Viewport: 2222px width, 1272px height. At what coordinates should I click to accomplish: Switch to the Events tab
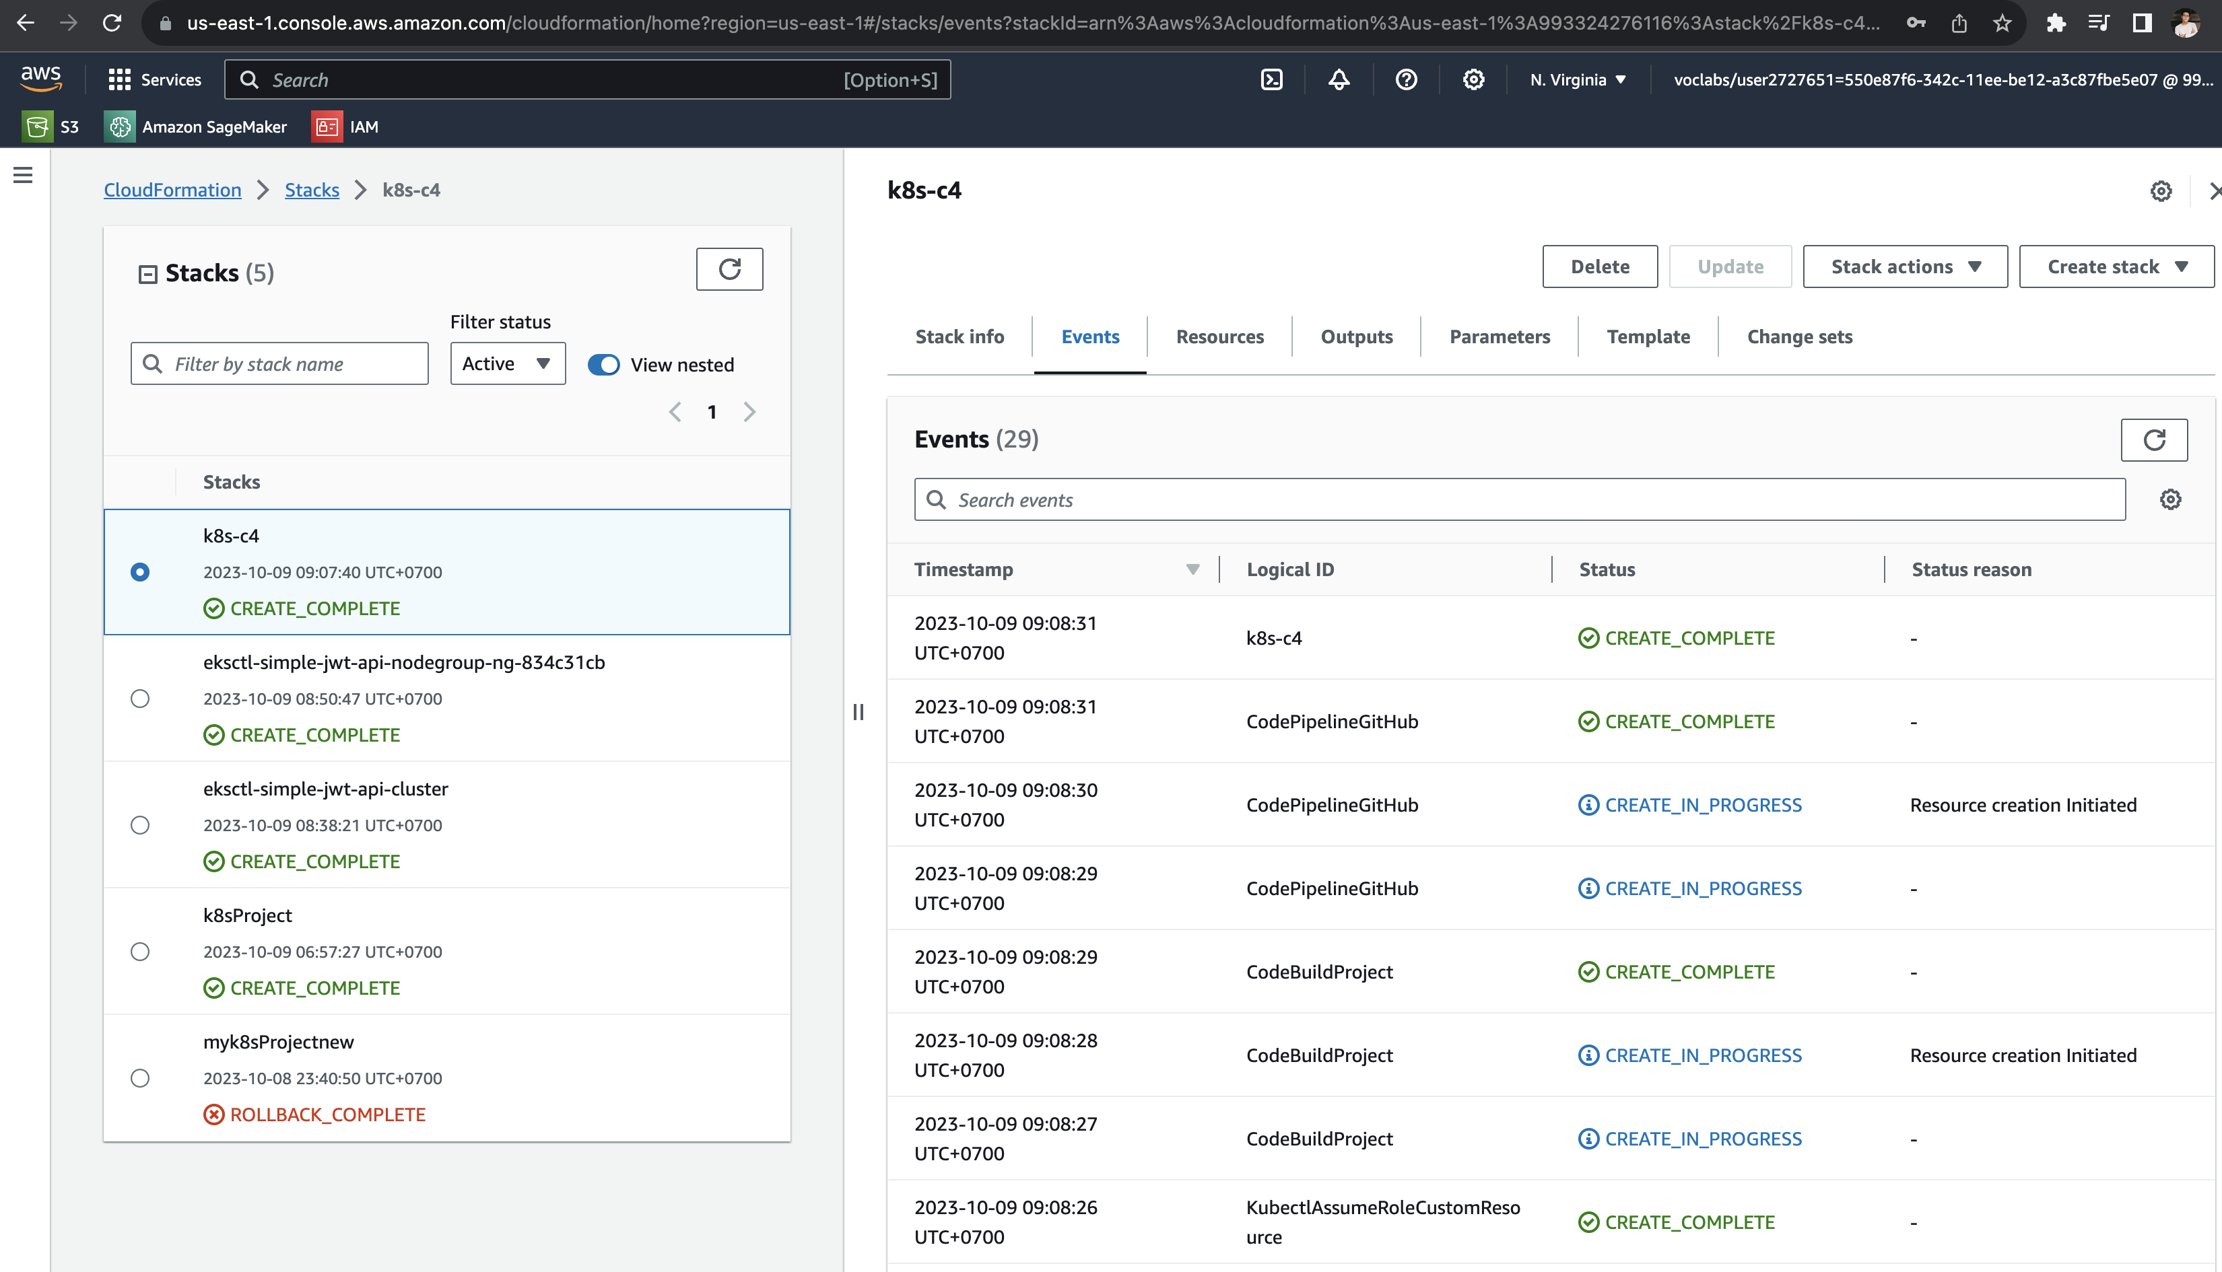(1089, 337)
